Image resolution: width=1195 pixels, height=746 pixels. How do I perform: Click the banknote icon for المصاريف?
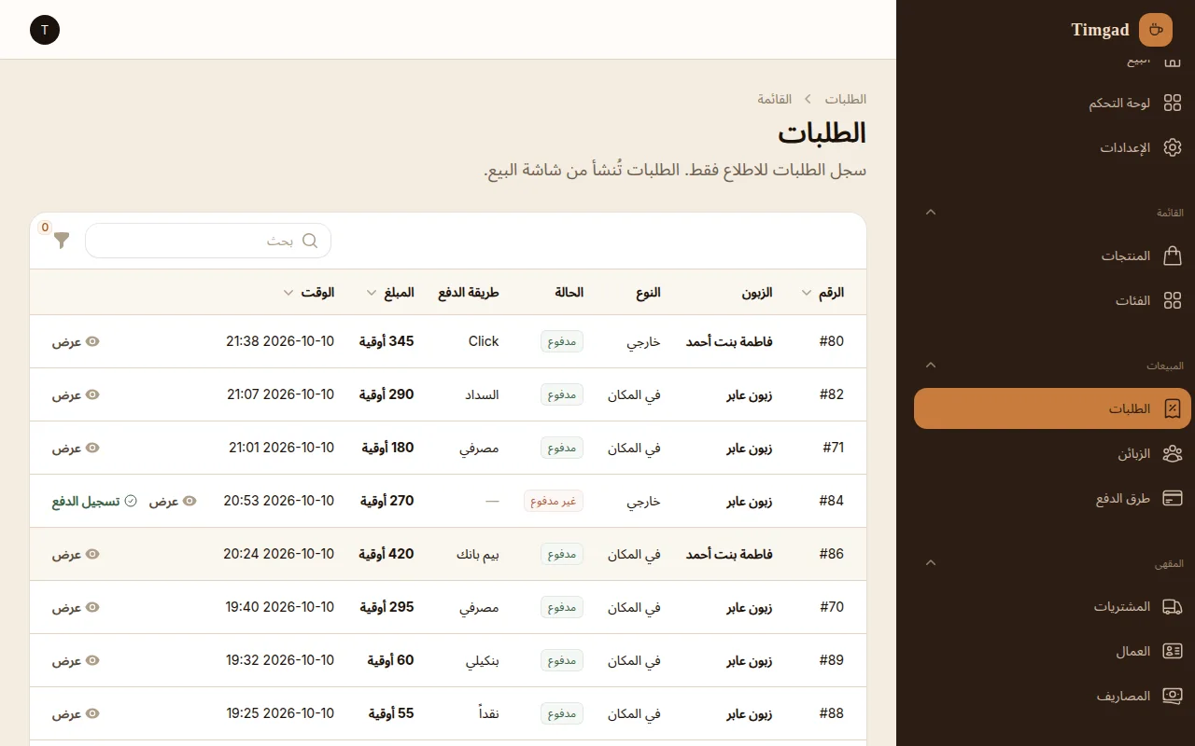(1173, 696)
